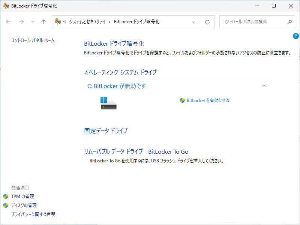Click the オペレーティング システム ドライブ heading
The image size is (300, 225).
[x=120, y=72]
